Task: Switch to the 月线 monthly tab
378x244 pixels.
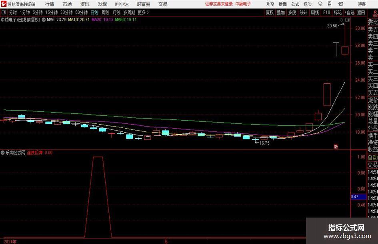Action: (116, 12)
